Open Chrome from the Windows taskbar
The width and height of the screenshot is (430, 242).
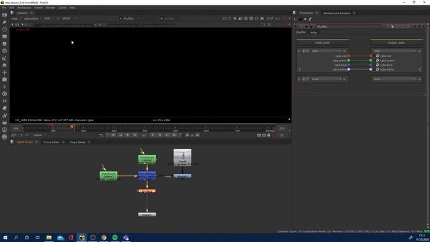[x=104, y=237]
